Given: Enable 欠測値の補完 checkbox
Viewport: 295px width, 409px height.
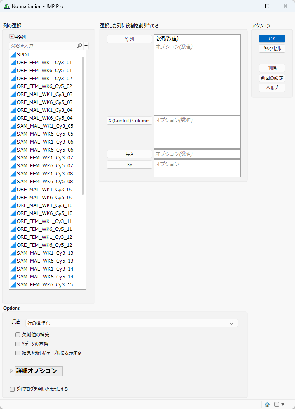Looking at the screenshot, I should tap(18, 335).
